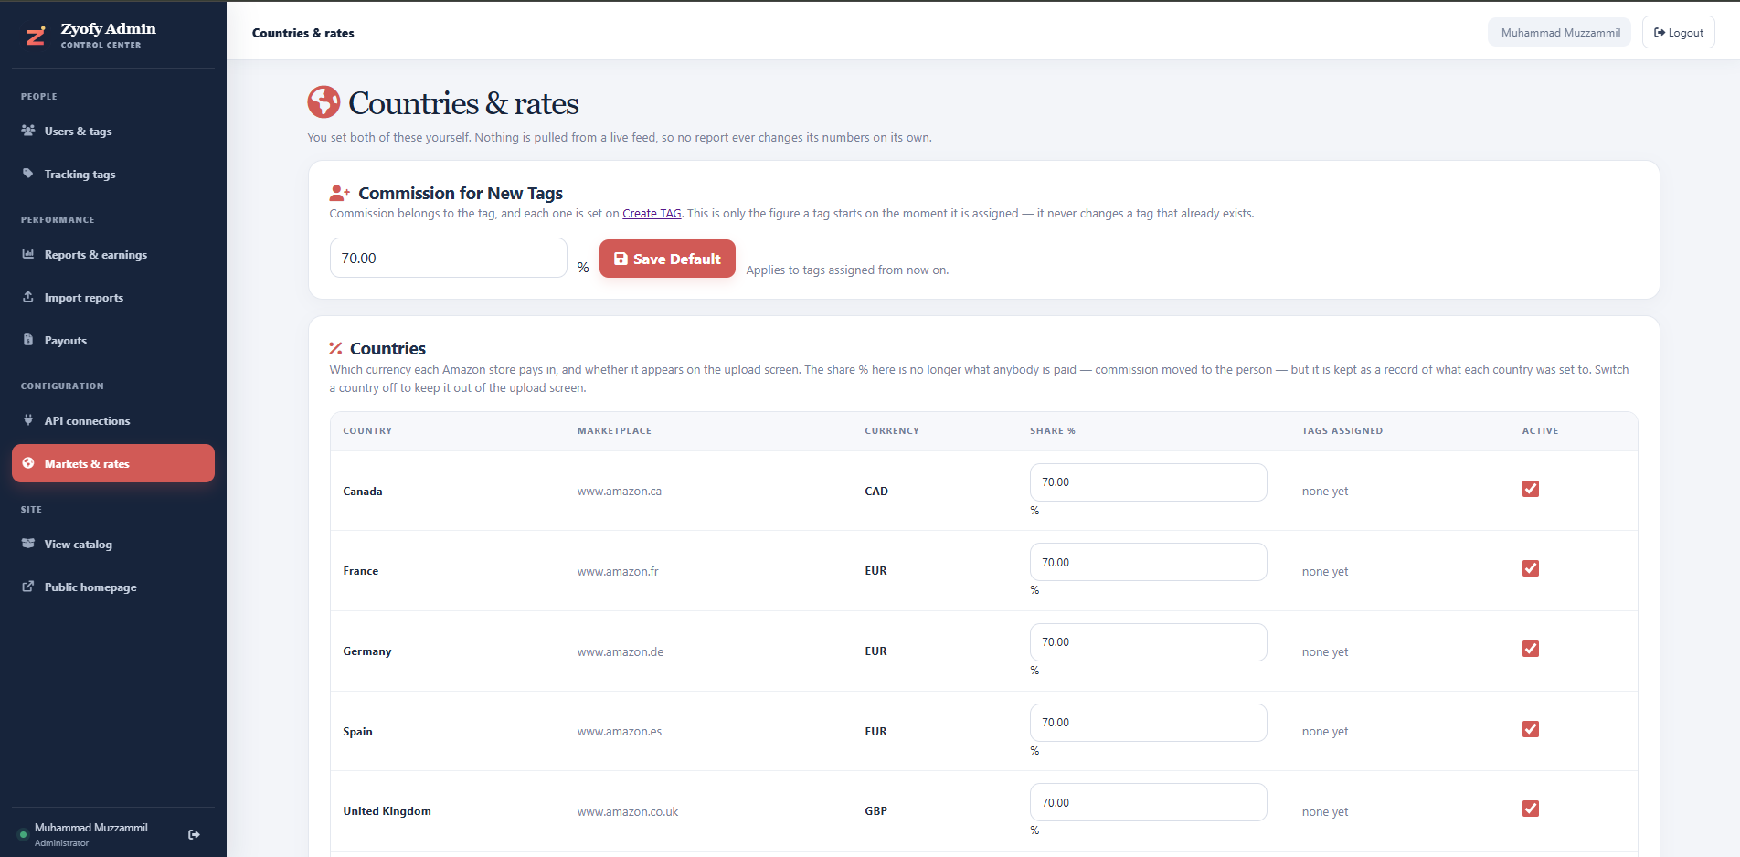
Task: Click the CAD currency cell
Action: pyautogui.click(x=876, y=492)
